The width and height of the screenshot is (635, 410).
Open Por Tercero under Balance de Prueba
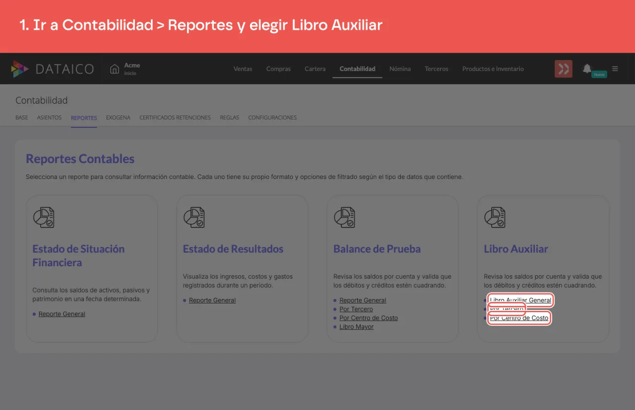coord(356,309)
